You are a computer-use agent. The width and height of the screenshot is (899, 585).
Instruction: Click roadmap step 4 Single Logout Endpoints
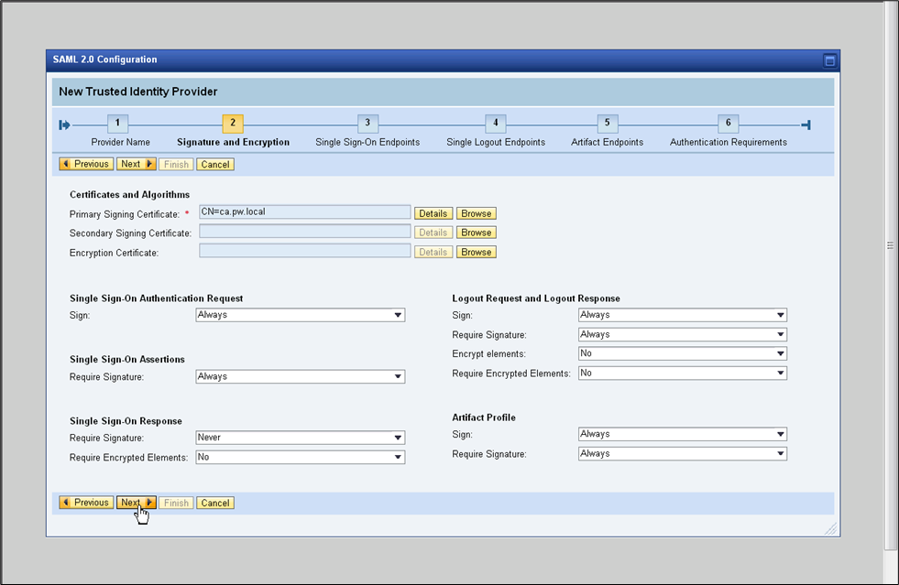495,124
